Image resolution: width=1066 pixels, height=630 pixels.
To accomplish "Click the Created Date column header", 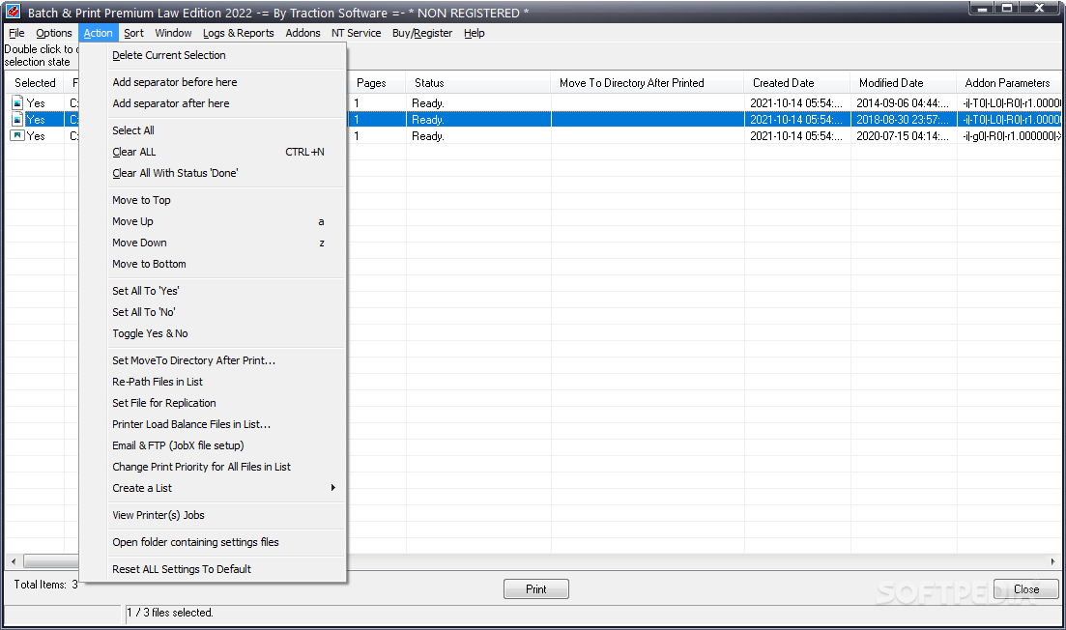I will click(797, 83).
